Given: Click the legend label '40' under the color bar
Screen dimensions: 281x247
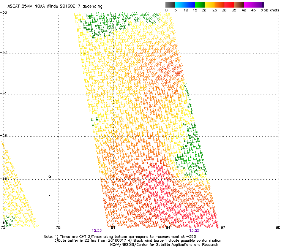Looking at the screenshot, I should click(244, 10).
